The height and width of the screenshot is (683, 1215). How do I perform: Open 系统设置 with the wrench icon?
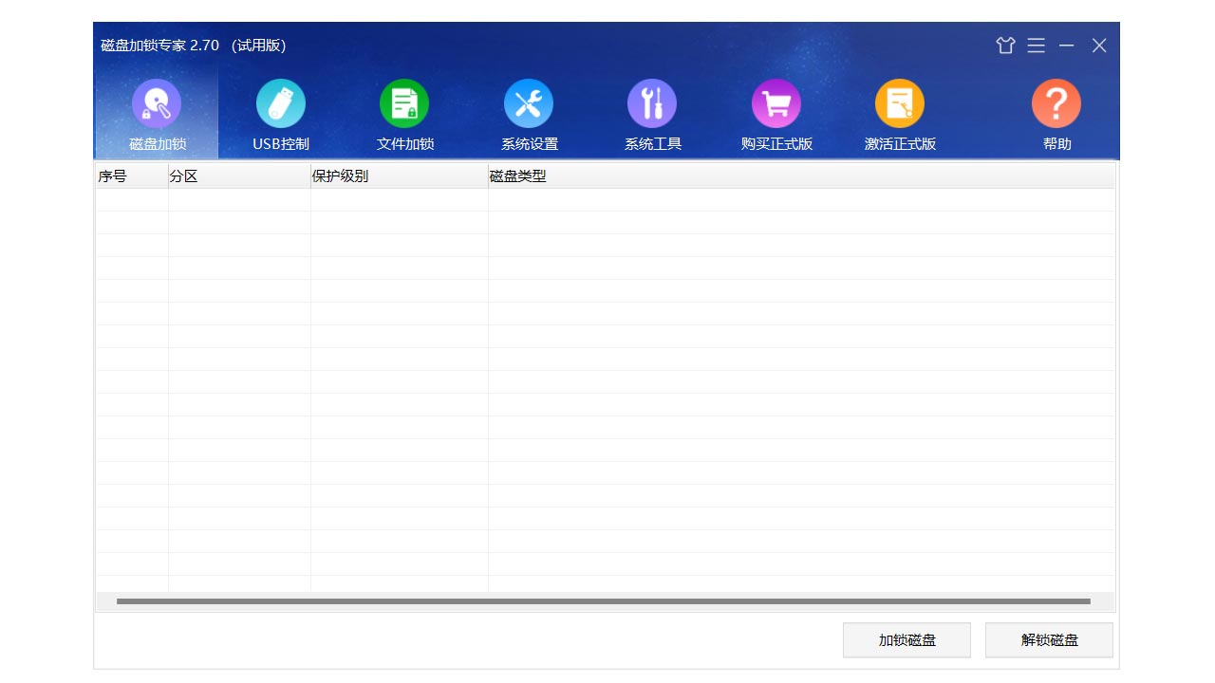pos(529,104)
